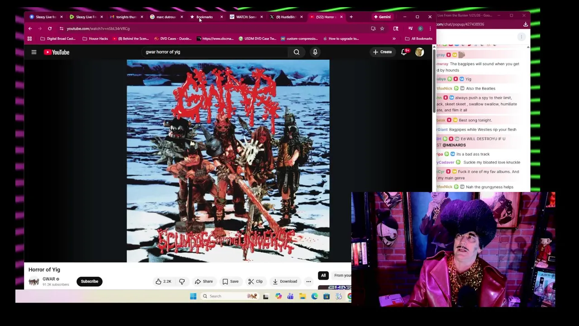This screenshot has width=579, height=326.
Task: Open the GWAR channel name link
Action: click(49, 279)
